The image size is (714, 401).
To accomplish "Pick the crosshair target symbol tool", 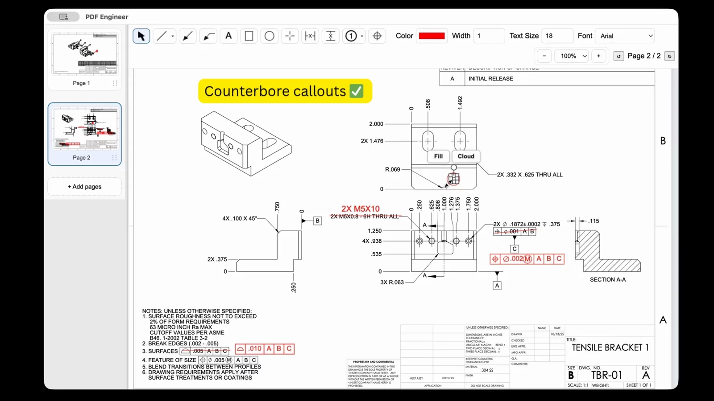I will click(377, 36).
